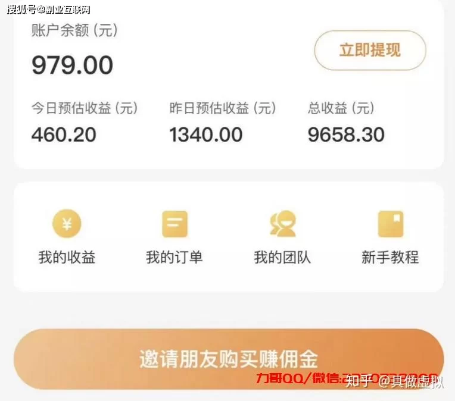
Task: Tap yesterday's estimated earnings 1340.00
Action: point(205,135)
